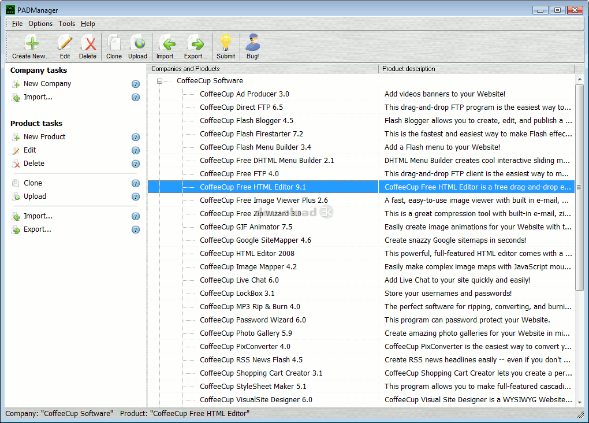Select CoffeeCup Google SiteMapper 4.6
Image resolution: width=589 pixels, height=423 pixels.
[255, 240]
